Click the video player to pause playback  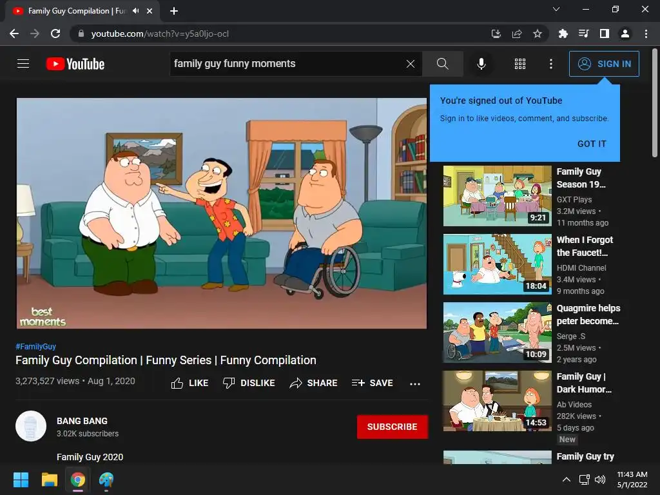[222, 213]
